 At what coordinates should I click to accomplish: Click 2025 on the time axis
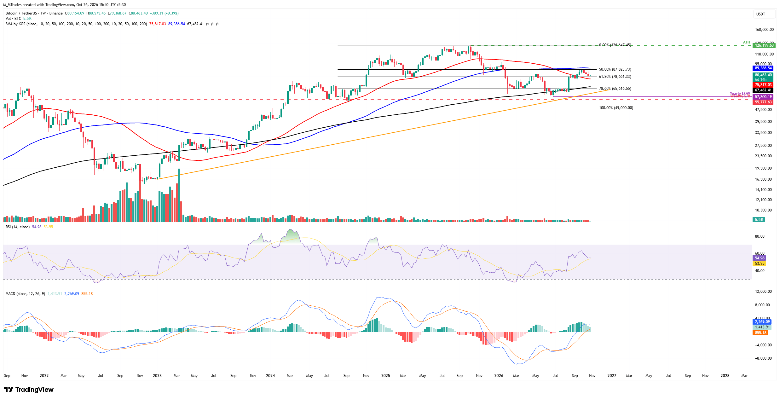tap(385, 376)
